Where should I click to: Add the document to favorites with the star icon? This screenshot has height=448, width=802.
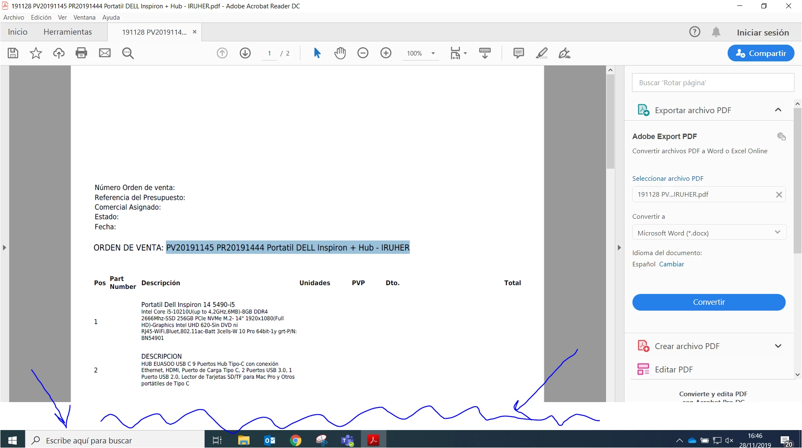36,53
